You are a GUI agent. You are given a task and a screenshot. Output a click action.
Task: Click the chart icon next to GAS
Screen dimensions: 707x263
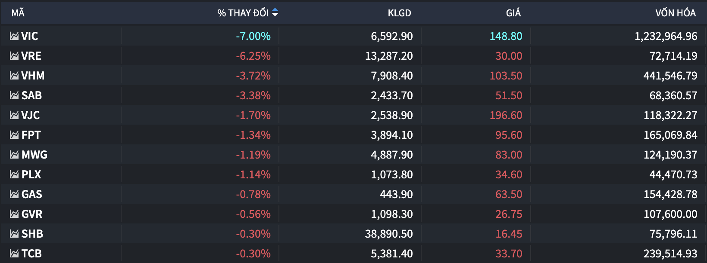[14, 194]
